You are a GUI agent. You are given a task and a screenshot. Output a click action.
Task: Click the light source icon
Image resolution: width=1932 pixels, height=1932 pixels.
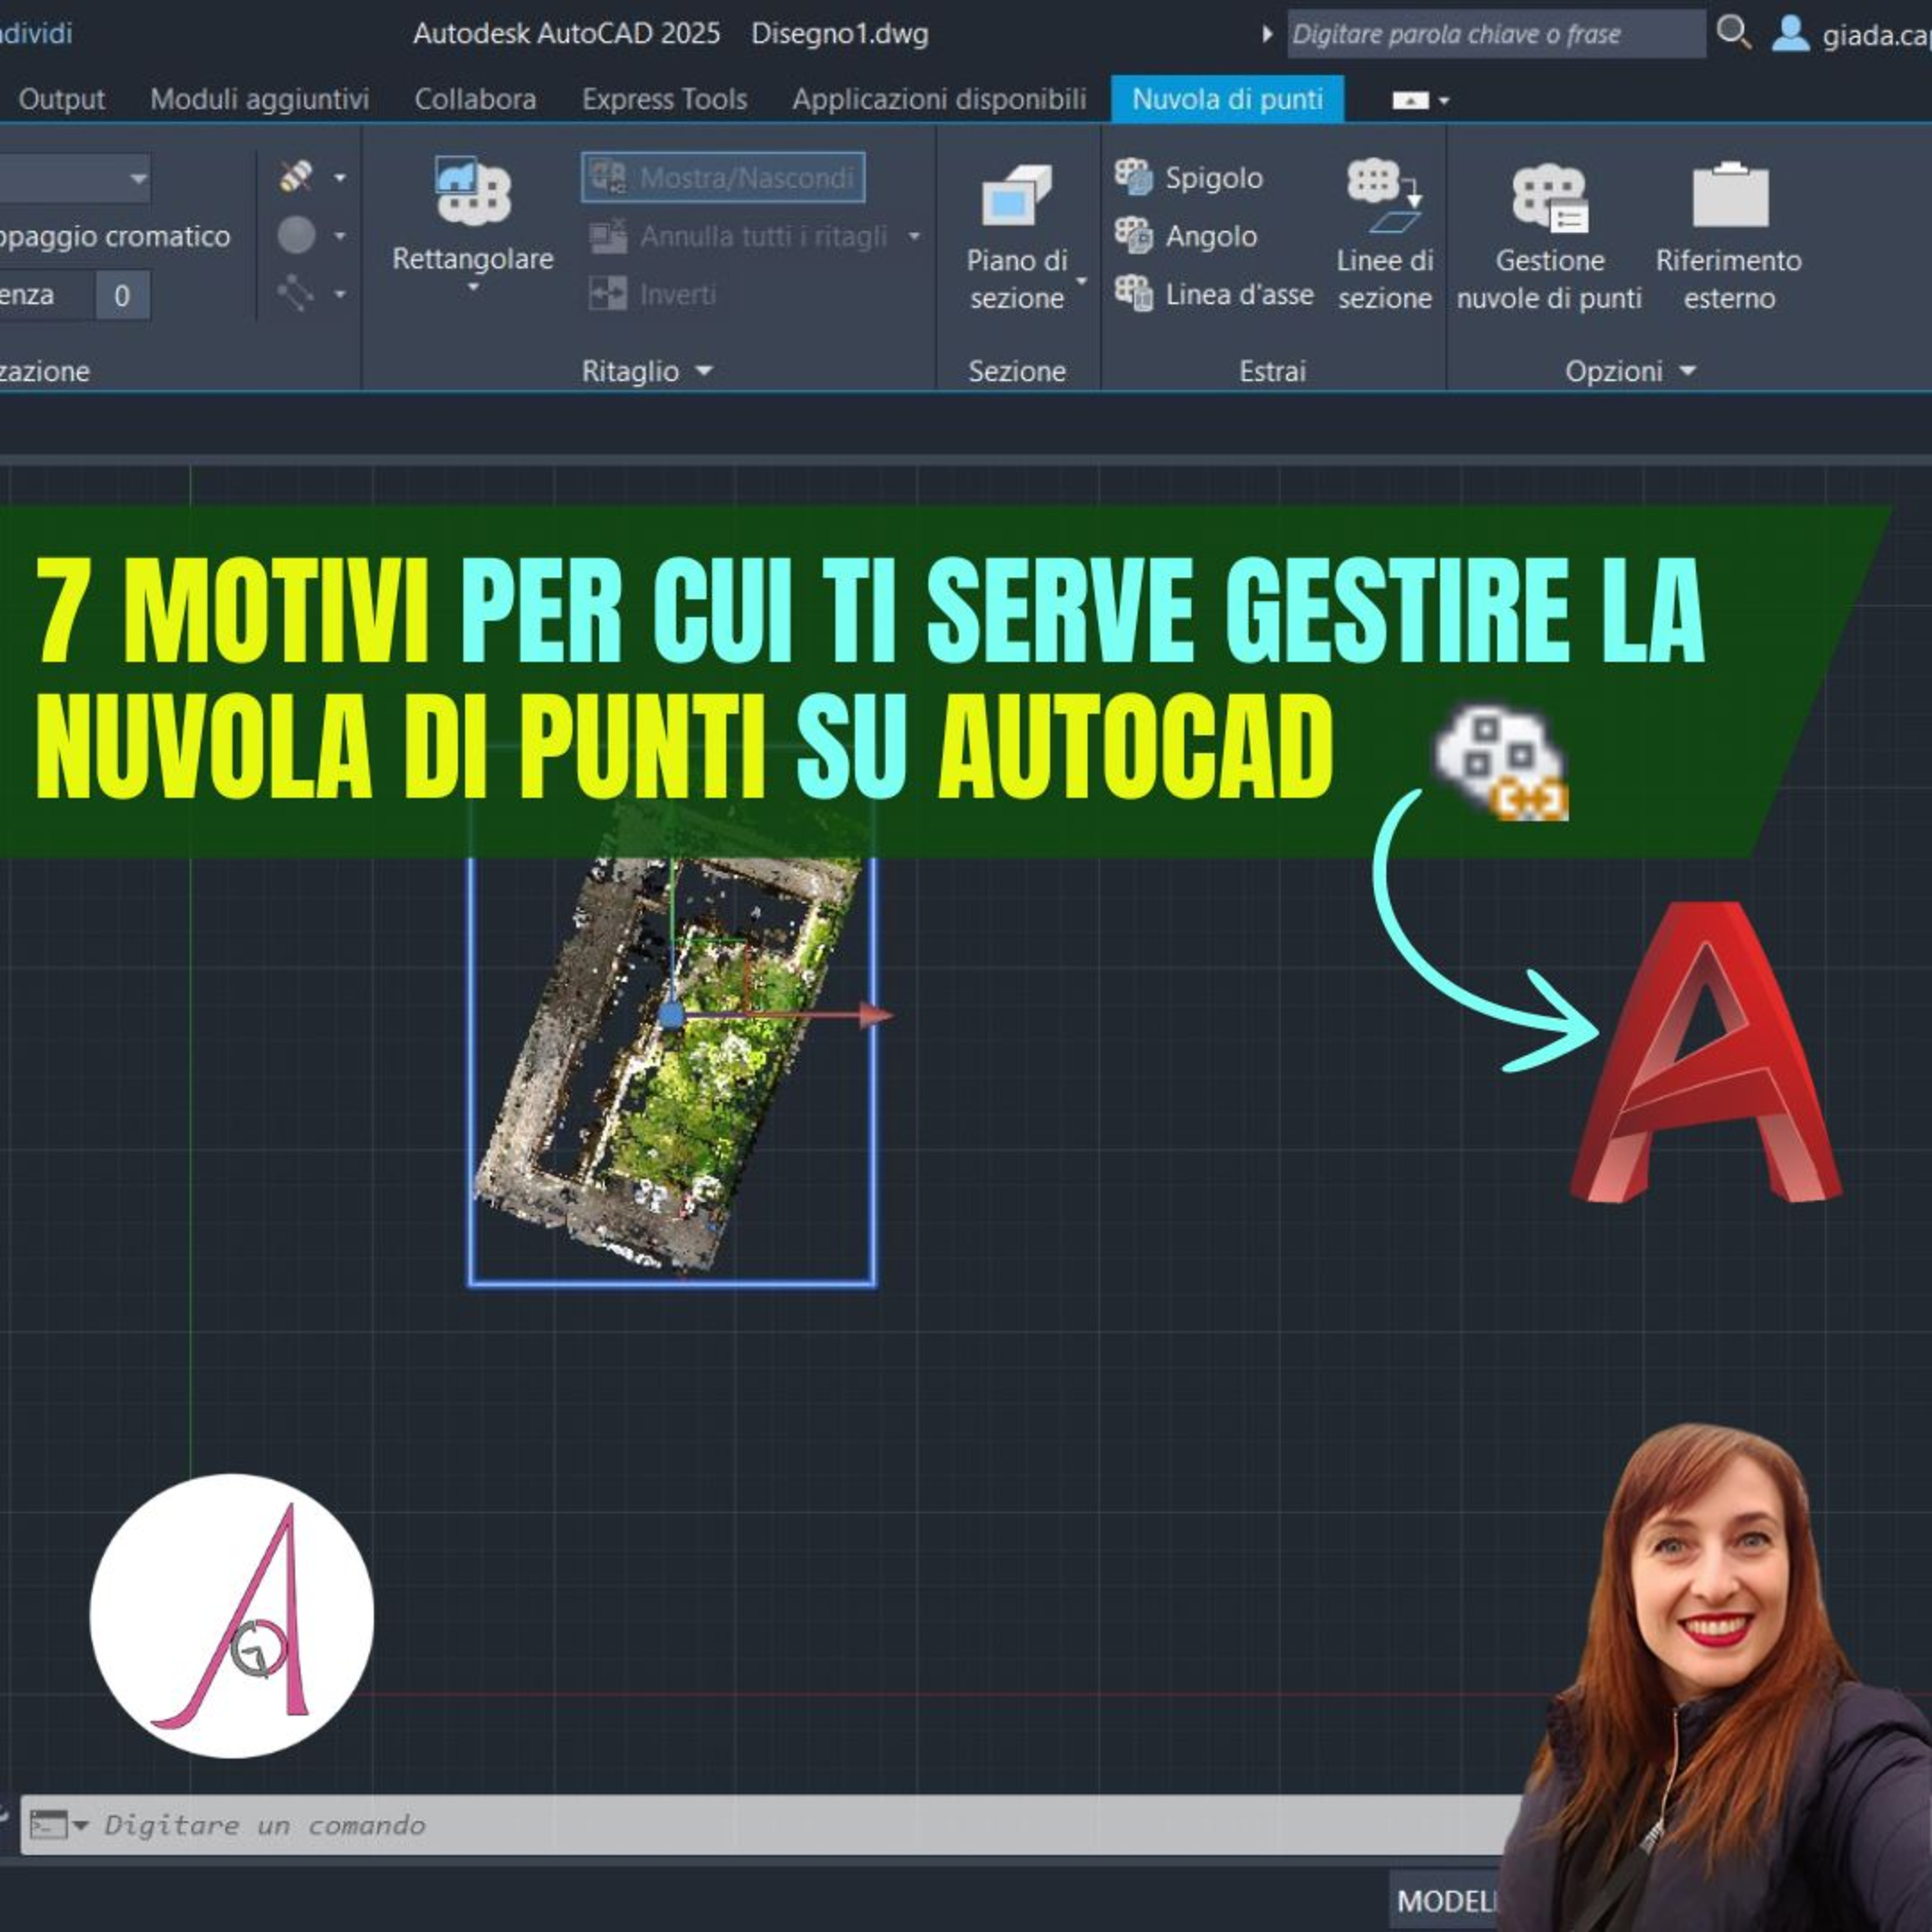pos(296,177)
